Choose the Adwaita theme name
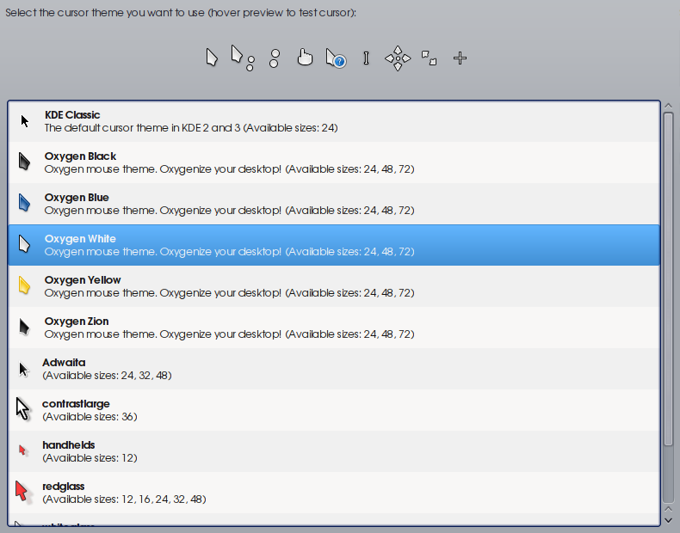The width and height of the screenshot is (680, 533). pos(64,362)
